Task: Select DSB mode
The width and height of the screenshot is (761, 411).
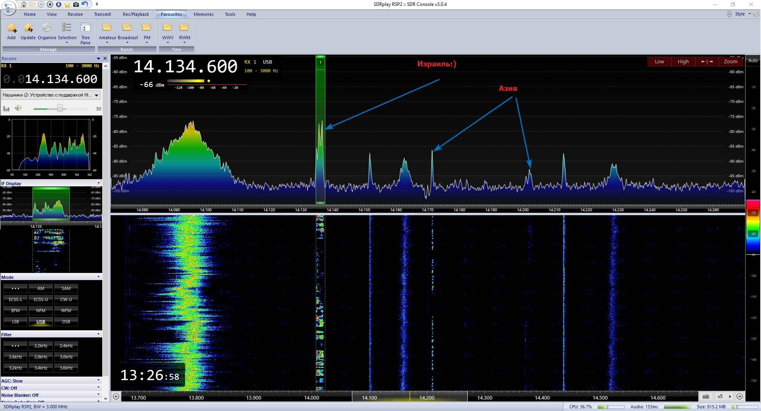Action: click(66, 322)
